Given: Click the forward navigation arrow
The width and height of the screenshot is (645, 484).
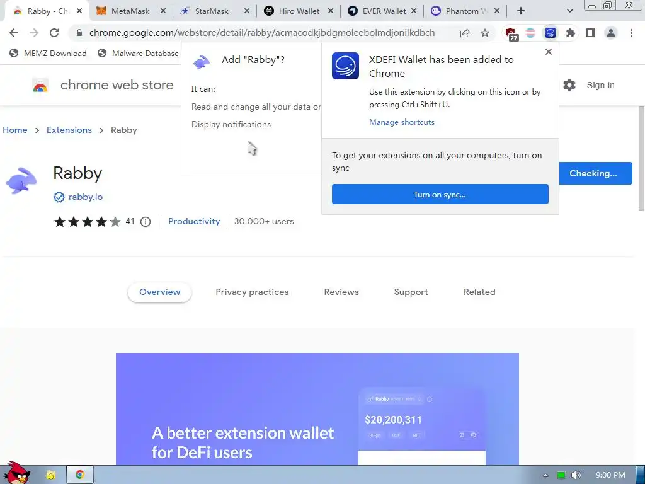Looking at the screenshot, I should [x=34, y=33].
